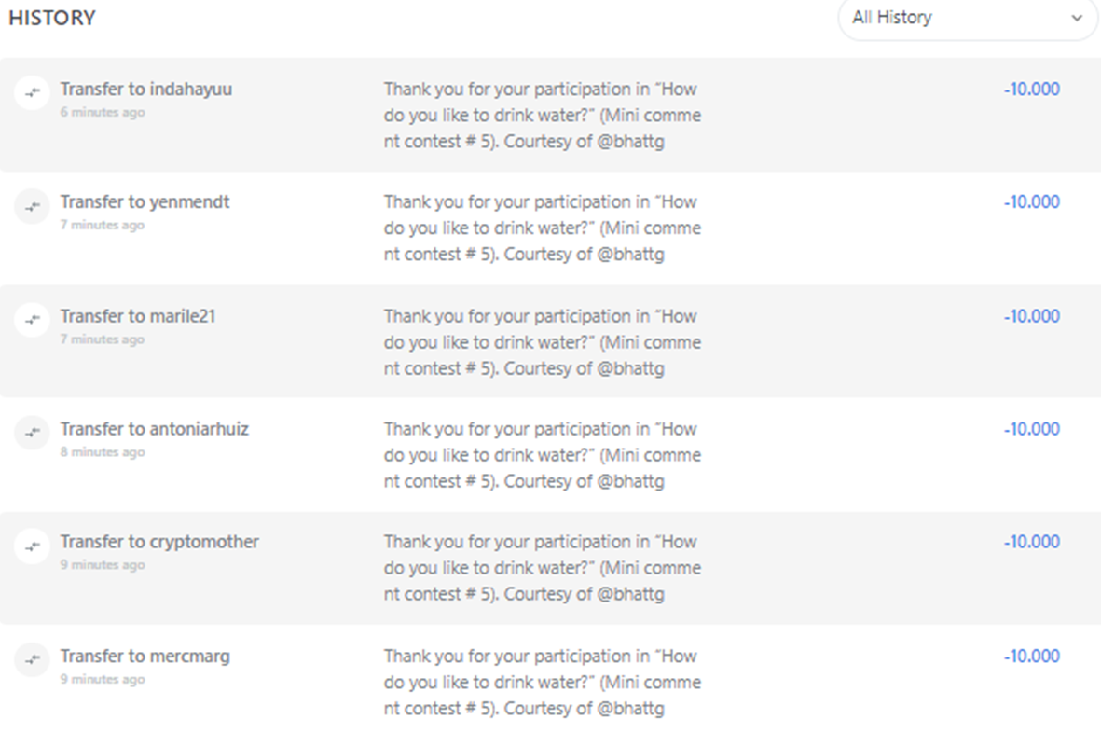
Task: Open the Transfer to indahayuu entry
Action: [146, 90]
